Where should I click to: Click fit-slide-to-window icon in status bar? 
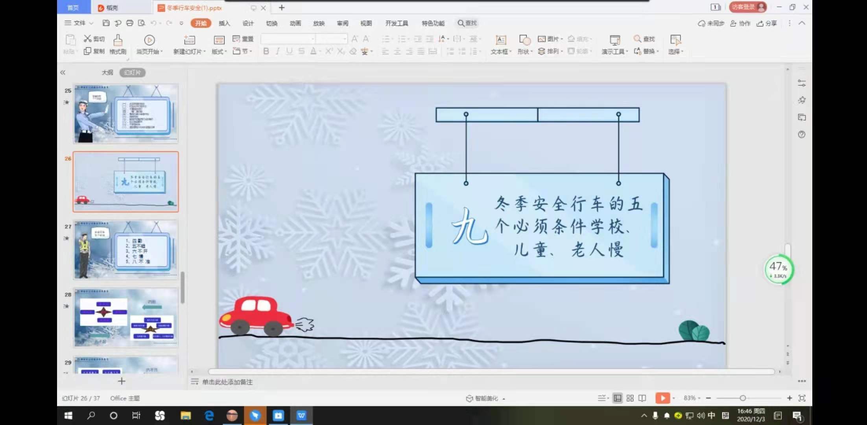click(x=802, y=398)
